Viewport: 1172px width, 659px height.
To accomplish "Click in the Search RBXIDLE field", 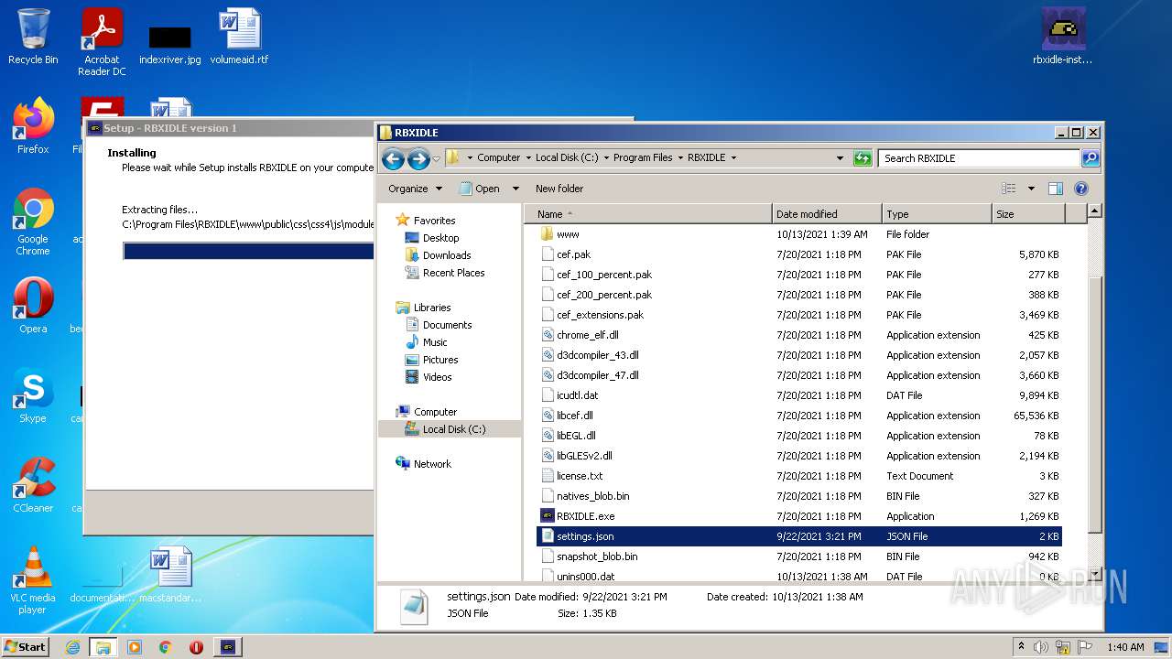I will coord(978,158).
